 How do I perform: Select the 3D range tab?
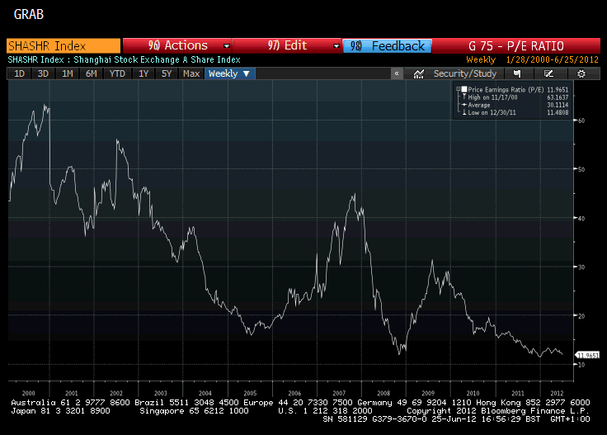[x=43, y=73]
